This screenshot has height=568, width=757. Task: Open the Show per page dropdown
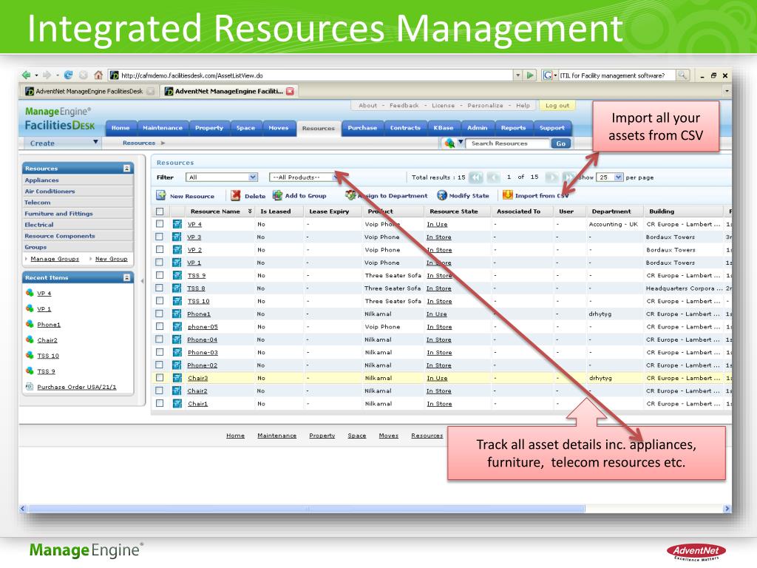coord(610,177)
